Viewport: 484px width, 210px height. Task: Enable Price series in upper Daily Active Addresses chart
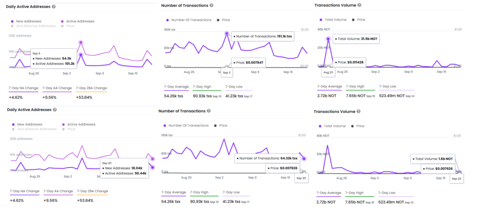(68, 26)
